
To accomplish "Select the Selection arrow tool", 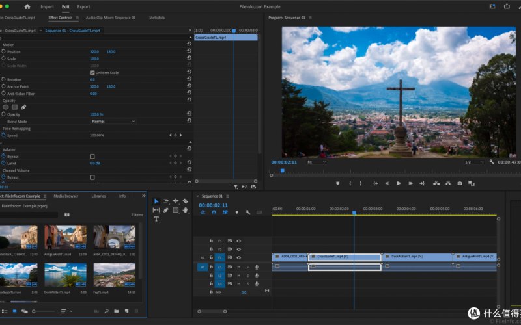I will tap(156, 201).
